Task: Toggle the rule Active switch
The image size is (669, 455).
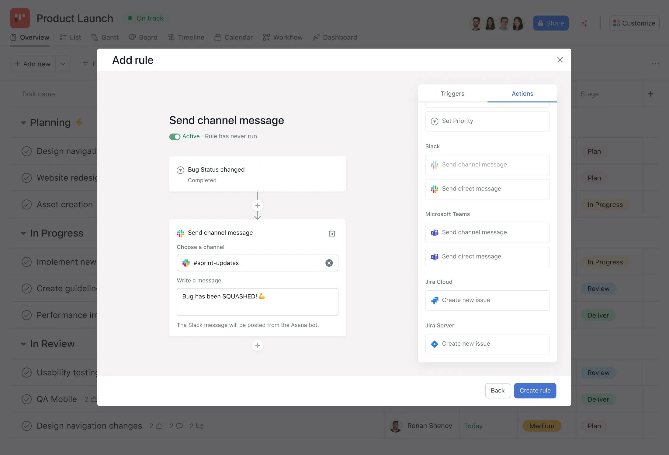Action: point(175,137)
